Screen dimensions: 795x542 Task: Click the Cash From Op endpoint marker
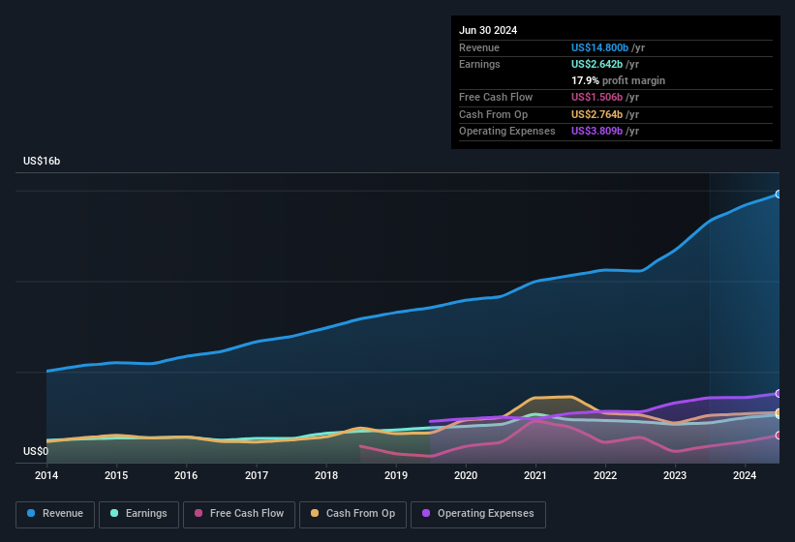pos(779,413)
